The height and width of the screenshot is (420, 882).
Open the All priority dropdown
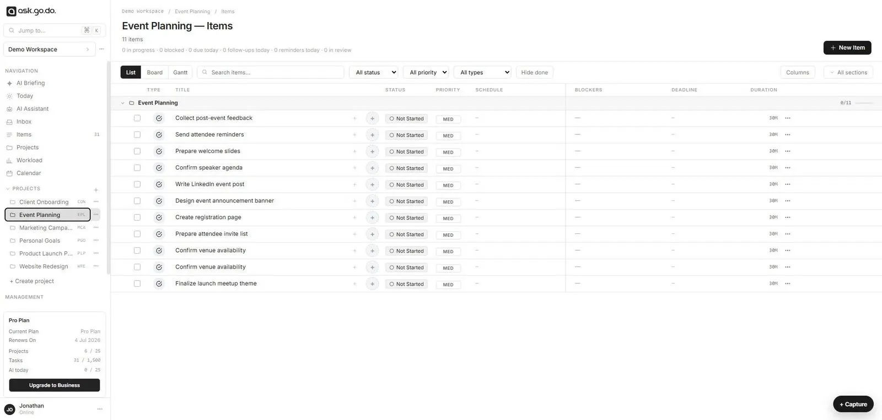[426, 72]
